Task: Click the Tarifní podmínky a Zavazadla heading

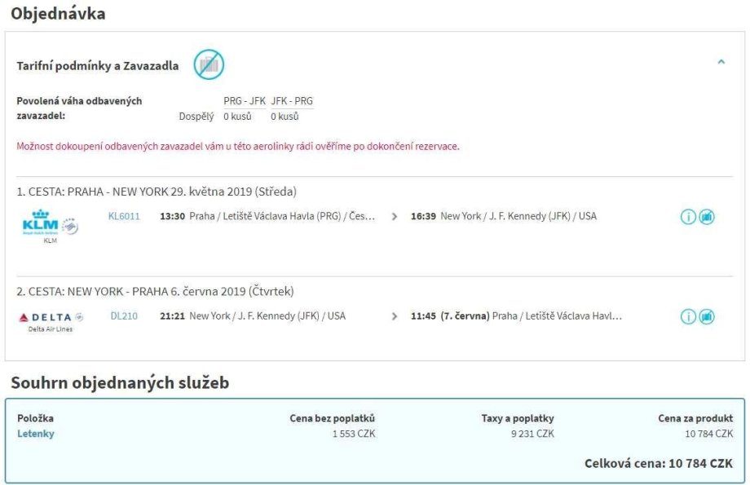Action: click(98, 66)
